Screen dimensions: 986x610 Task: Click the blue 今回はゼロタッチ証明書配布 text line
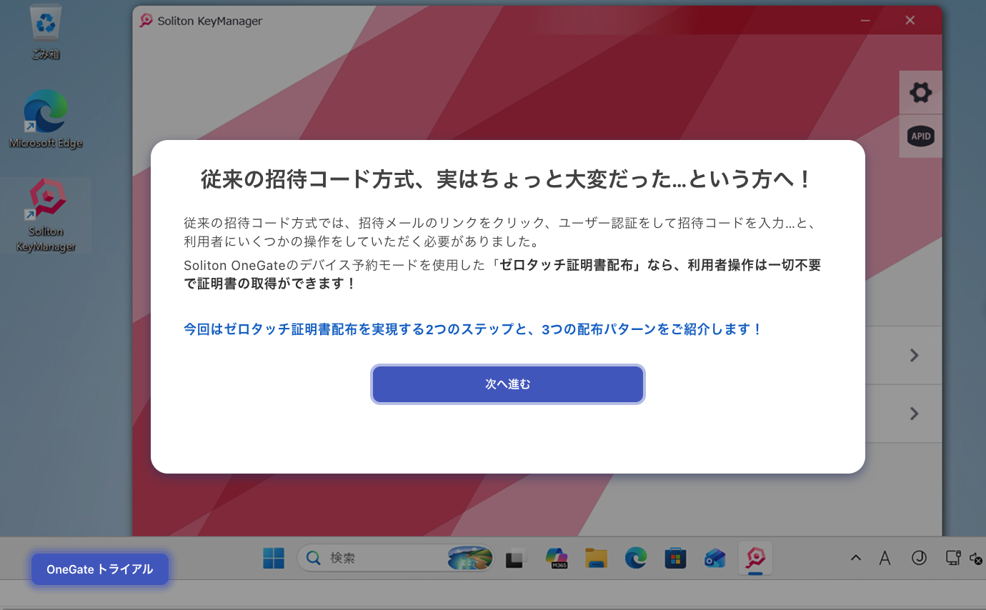[x=473, y=329]
